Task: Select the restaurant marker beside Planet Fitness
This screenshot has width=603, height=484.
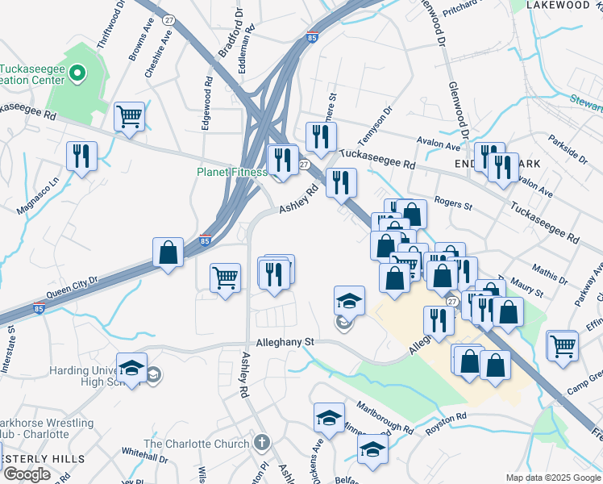Action: [x=283, y=163]
